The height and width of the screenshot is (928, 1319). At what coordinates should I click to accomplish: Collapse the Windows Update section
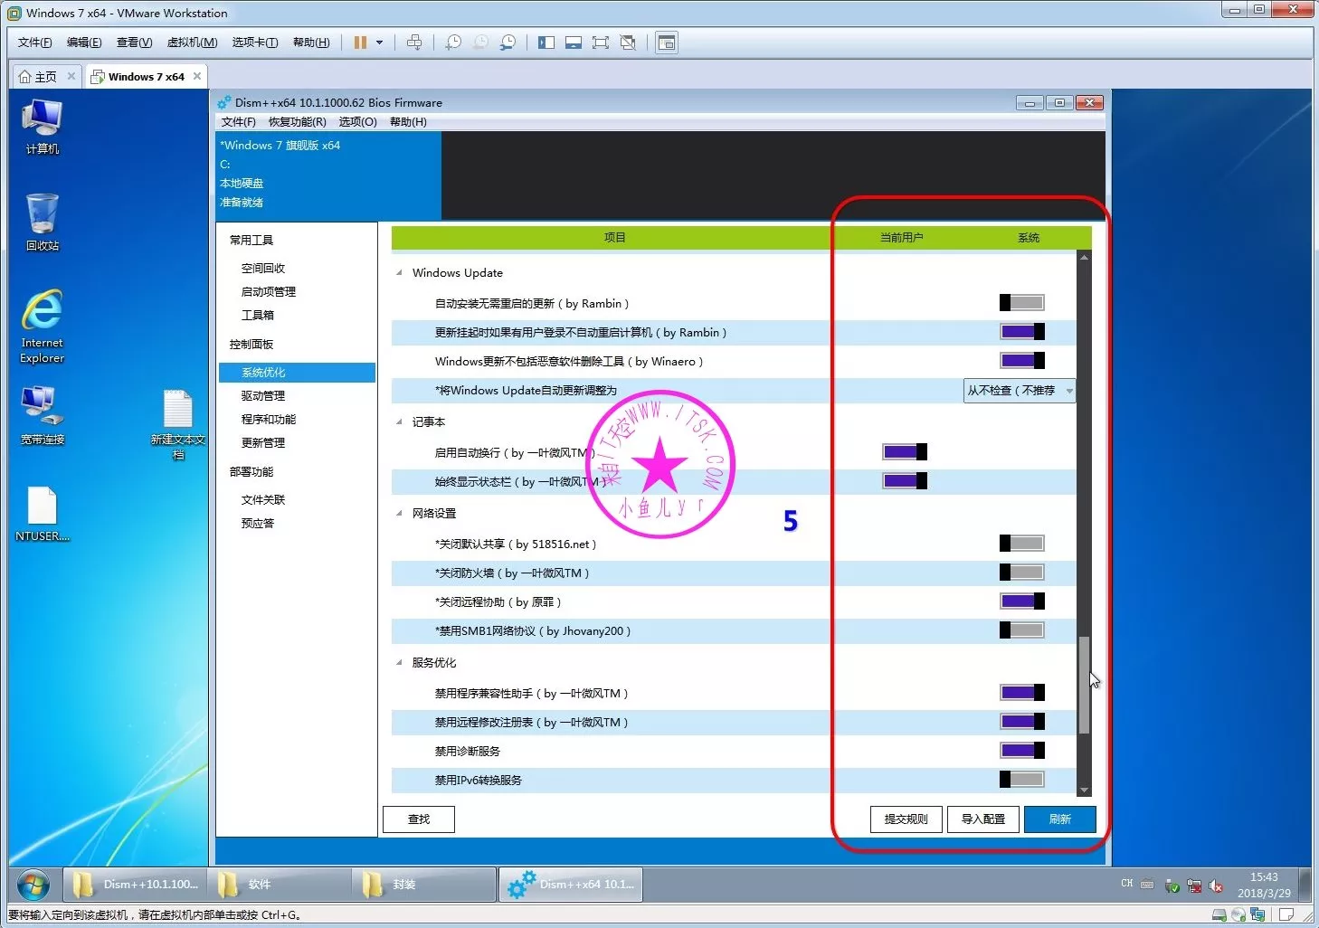[x=400, y=273]
